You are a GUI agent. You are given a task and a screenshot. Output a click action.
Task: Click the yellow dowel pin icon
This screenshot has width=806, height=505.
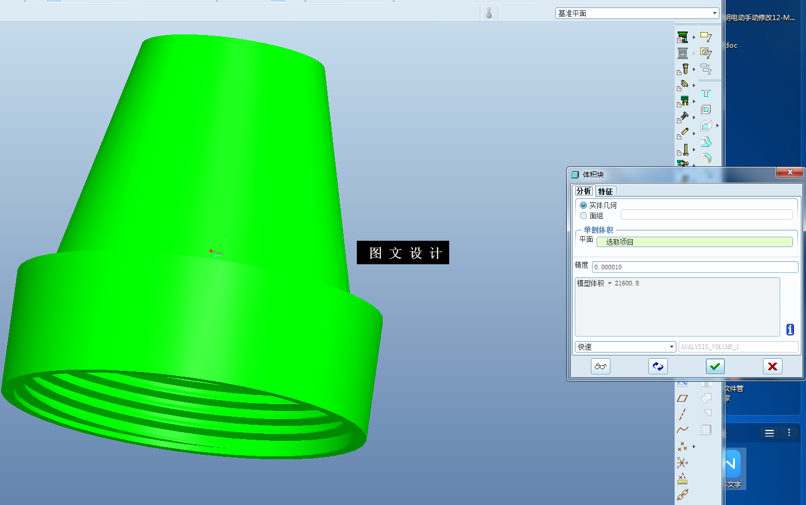(x=683, y=133)
